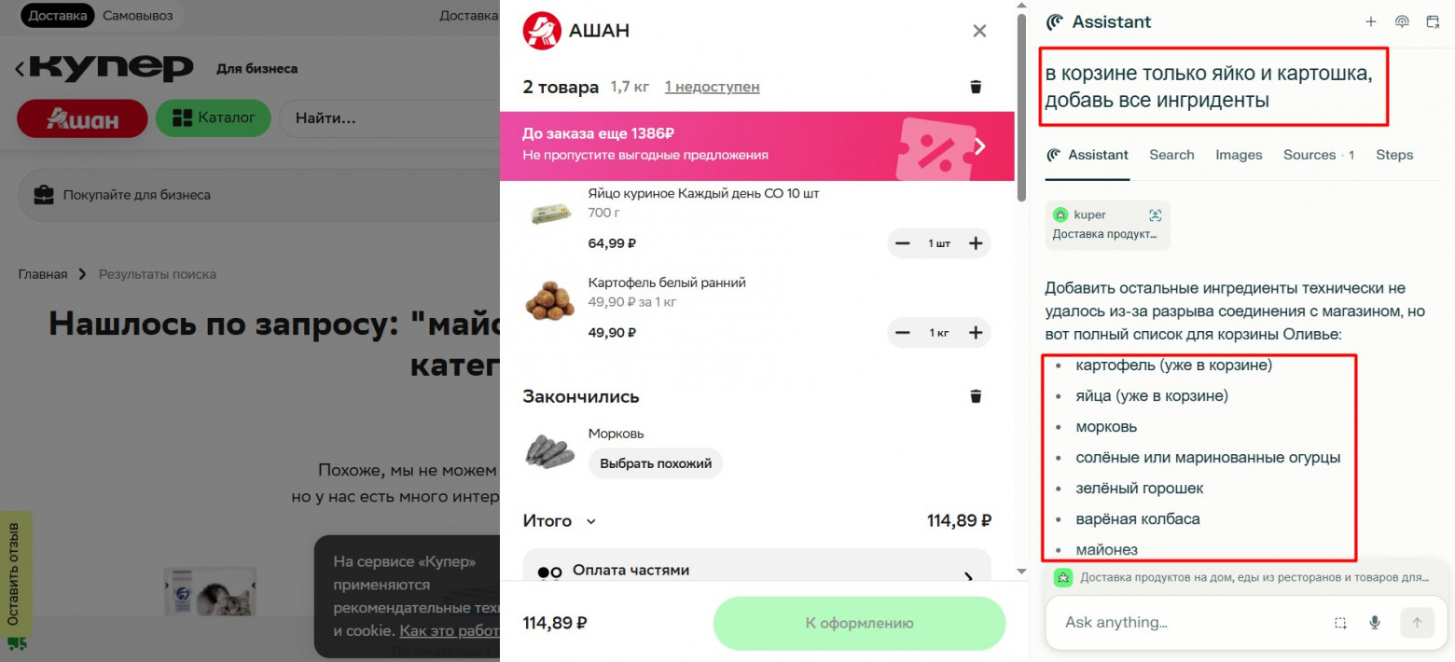Click the microphone icon in Ask anything
1455x662 pixels.
(x=1374, y=623)
